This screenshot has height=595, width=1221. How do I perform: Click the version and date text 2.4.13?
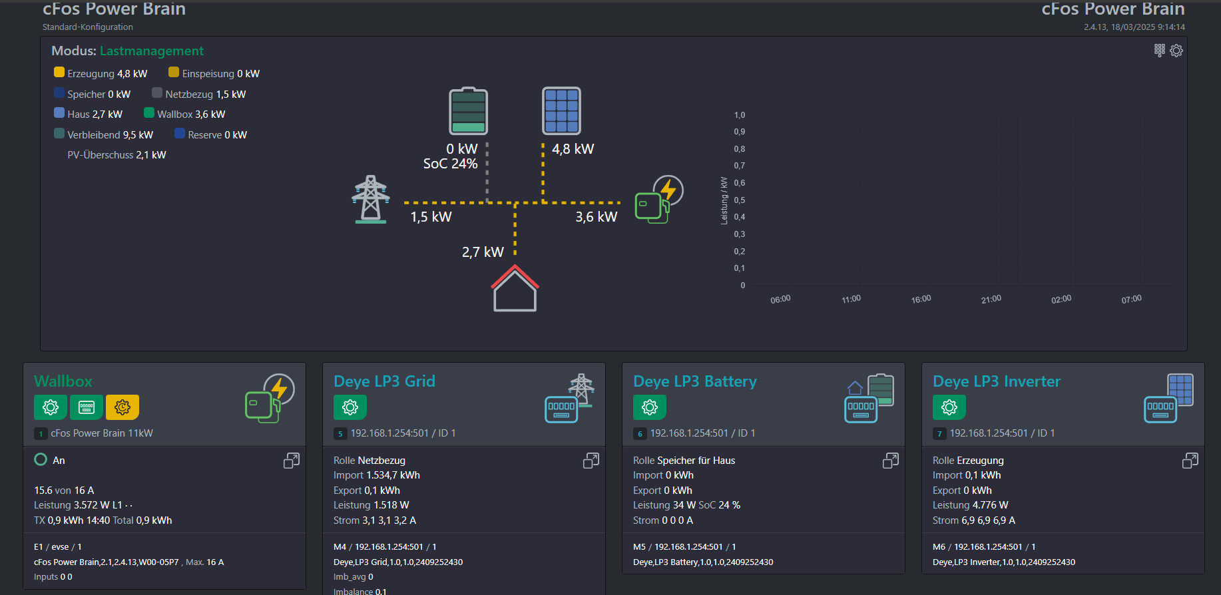click(1134, 27)
